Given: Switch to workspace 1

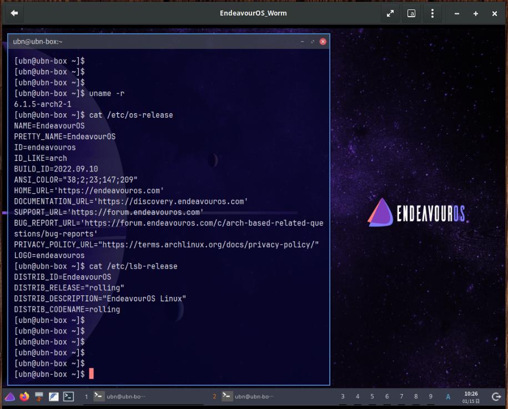Looking at the screenshot, I should click(86, 396).
